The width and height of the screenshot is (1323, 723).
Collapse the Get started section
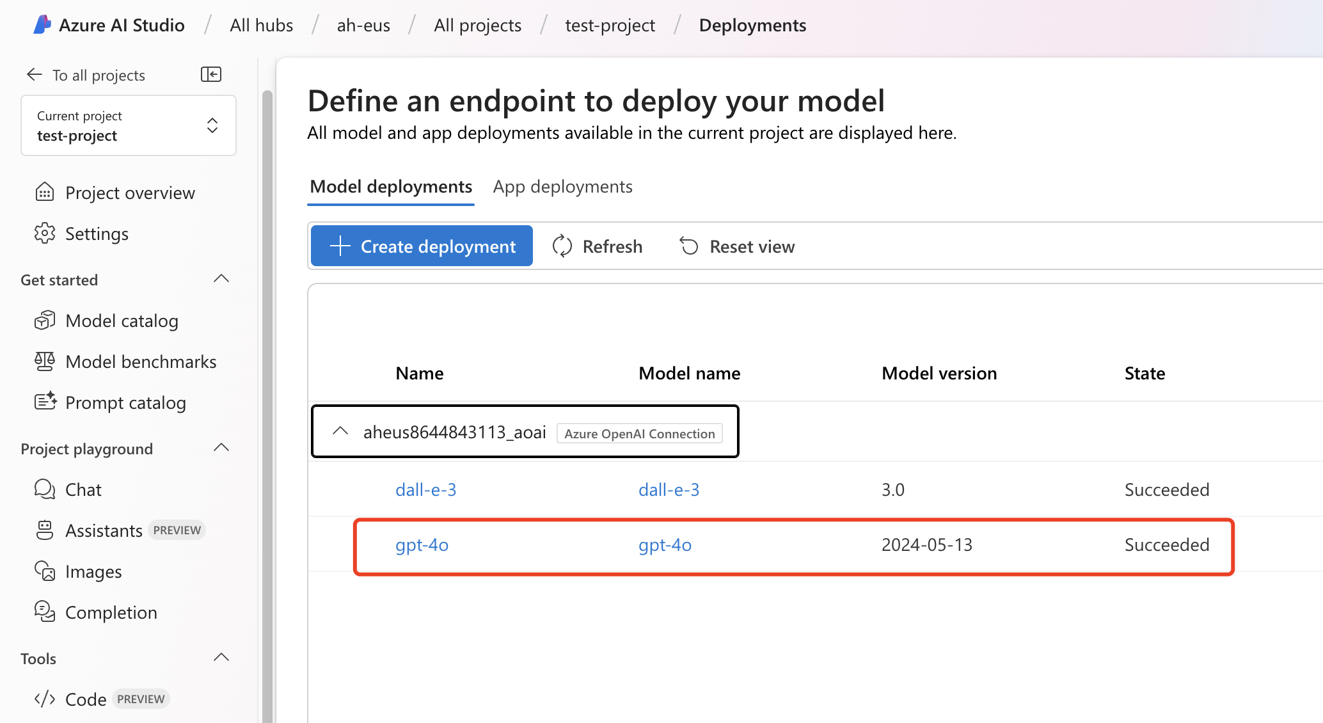(x=221, y=279)
